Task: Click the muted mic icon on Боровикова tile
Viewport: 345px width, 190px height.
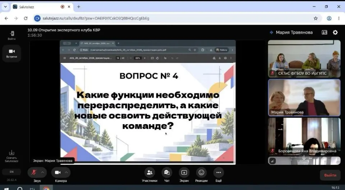Action: point(272,151)
